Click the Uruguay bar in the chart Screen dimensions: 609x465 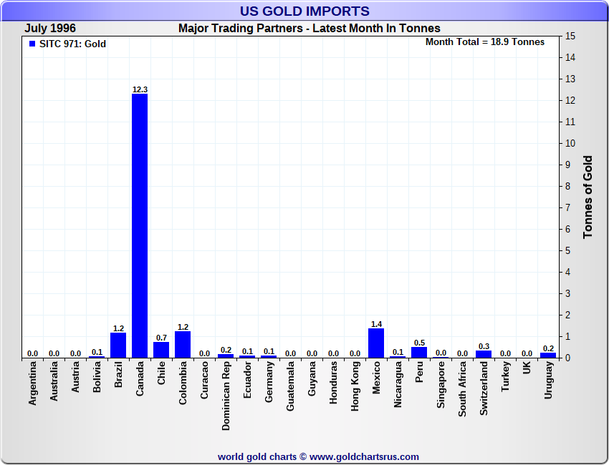[548, 355]
